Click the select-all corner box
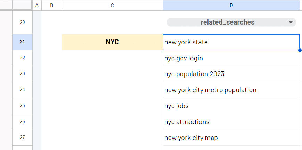Viewport: 302px width, 150px height. pos(22,5)
